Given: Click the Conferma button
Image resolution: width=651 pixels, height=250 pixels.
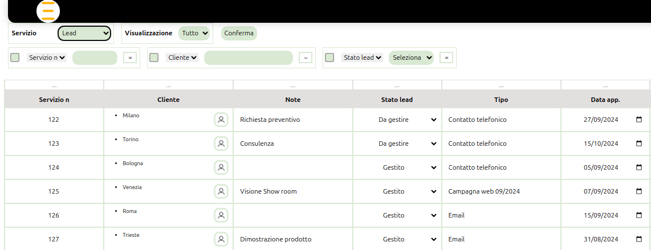Looking at the screenshot, I should pos(239,34).
